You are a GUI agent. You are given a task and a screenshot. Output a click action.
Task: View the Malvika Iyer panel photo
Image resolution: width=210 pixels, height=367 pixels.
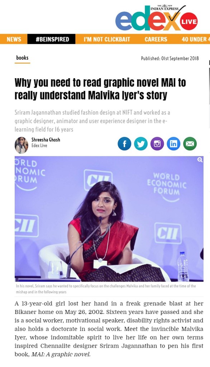(x=109, y=218)
